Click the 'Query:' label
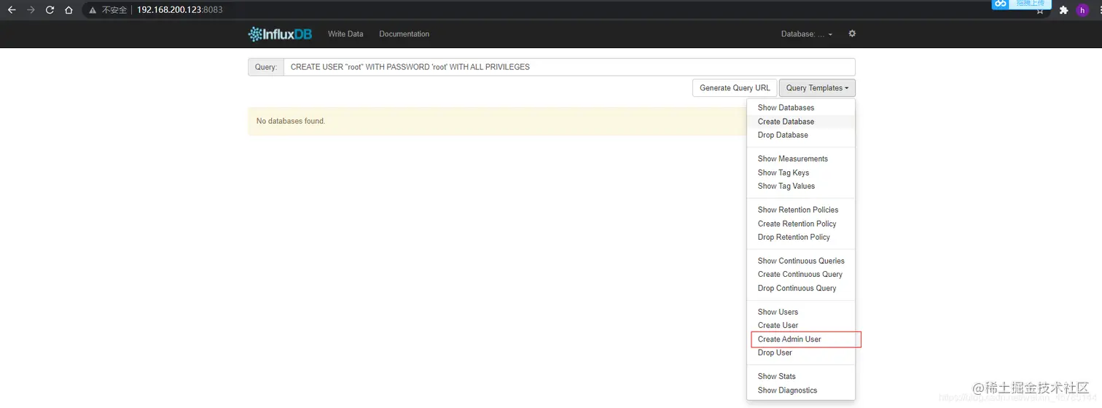The image size is (1102, 408). [266, 67]
